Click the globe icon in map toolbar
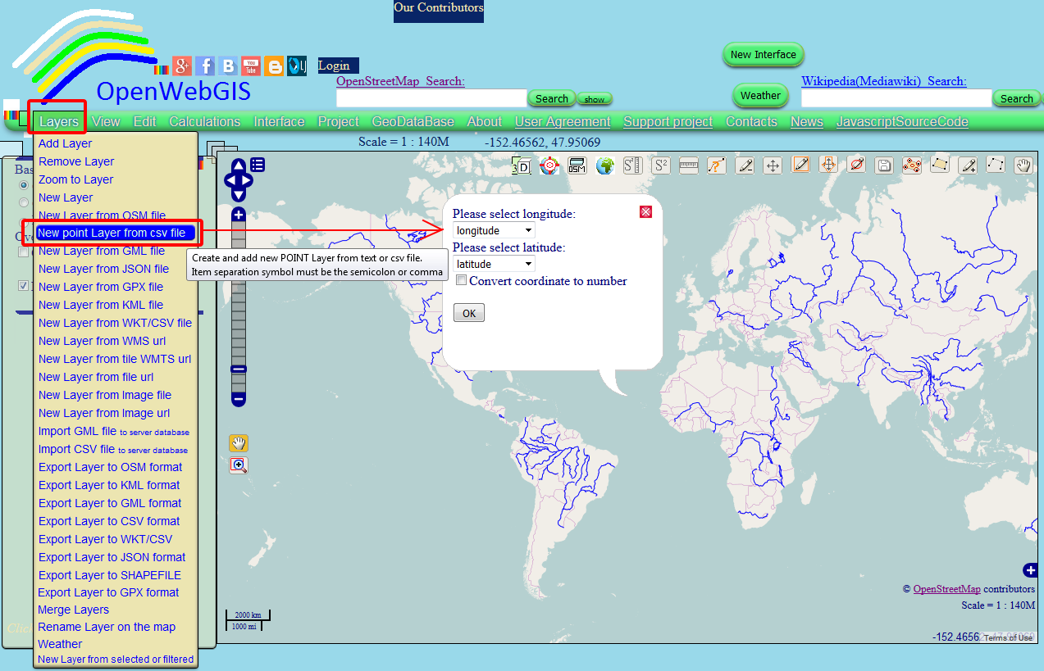Screen dimensions: 1044x671 coord(605,165)
